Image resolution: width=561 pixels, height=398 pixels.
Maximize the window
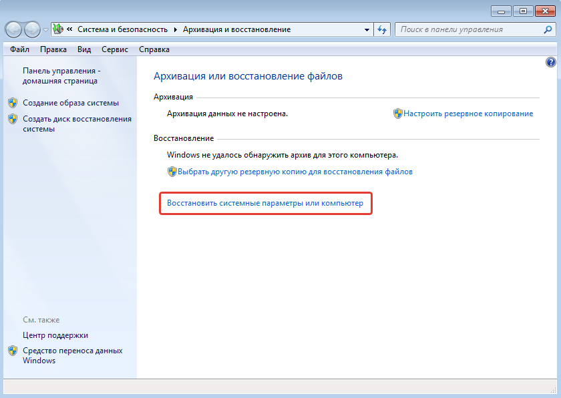tap(523, 11)
